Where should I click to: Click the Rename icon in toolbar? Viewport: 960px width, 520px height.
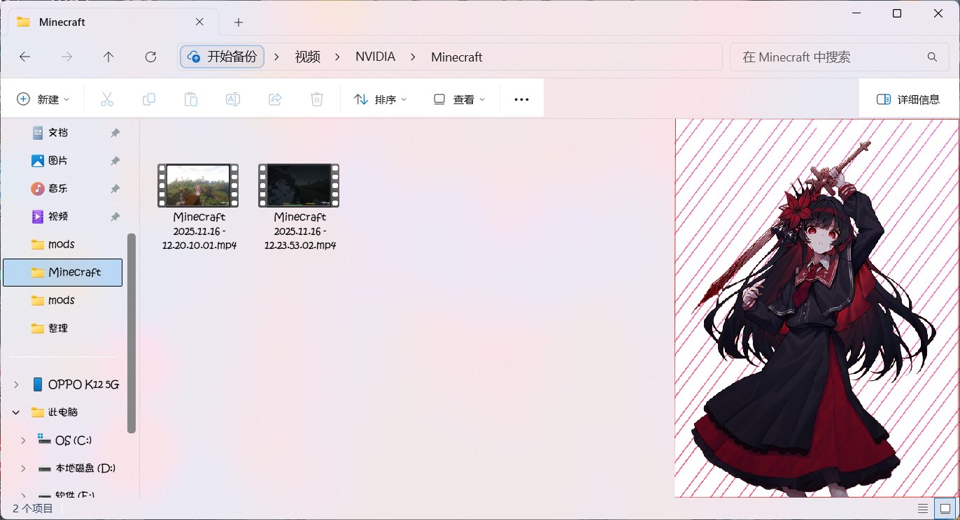(x=233, y=99)
